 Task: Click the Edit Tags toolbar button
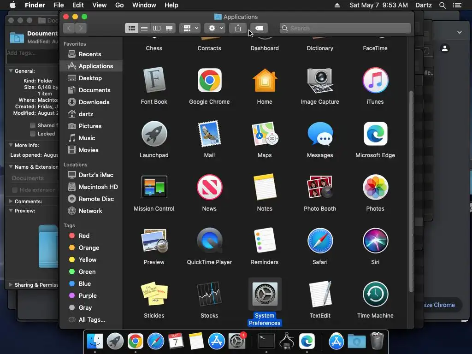(x=259, y=28)
